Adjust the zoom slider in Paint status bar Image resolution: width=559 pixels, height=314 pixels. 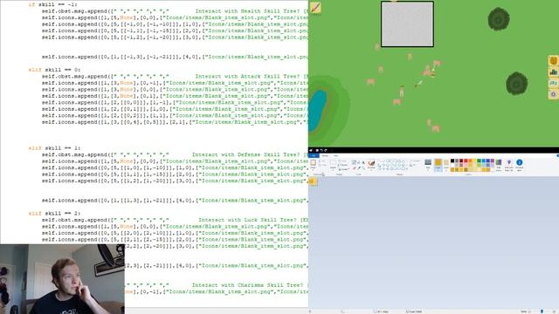coord(542,311)
